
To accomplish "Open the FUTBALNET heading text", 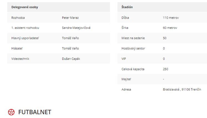I will click(35, 112).
